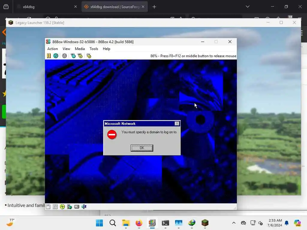The height and width of the screenshot is (230, 307).
Task: Maximize the Legacy Launcher window
Action: click(281, 22)
